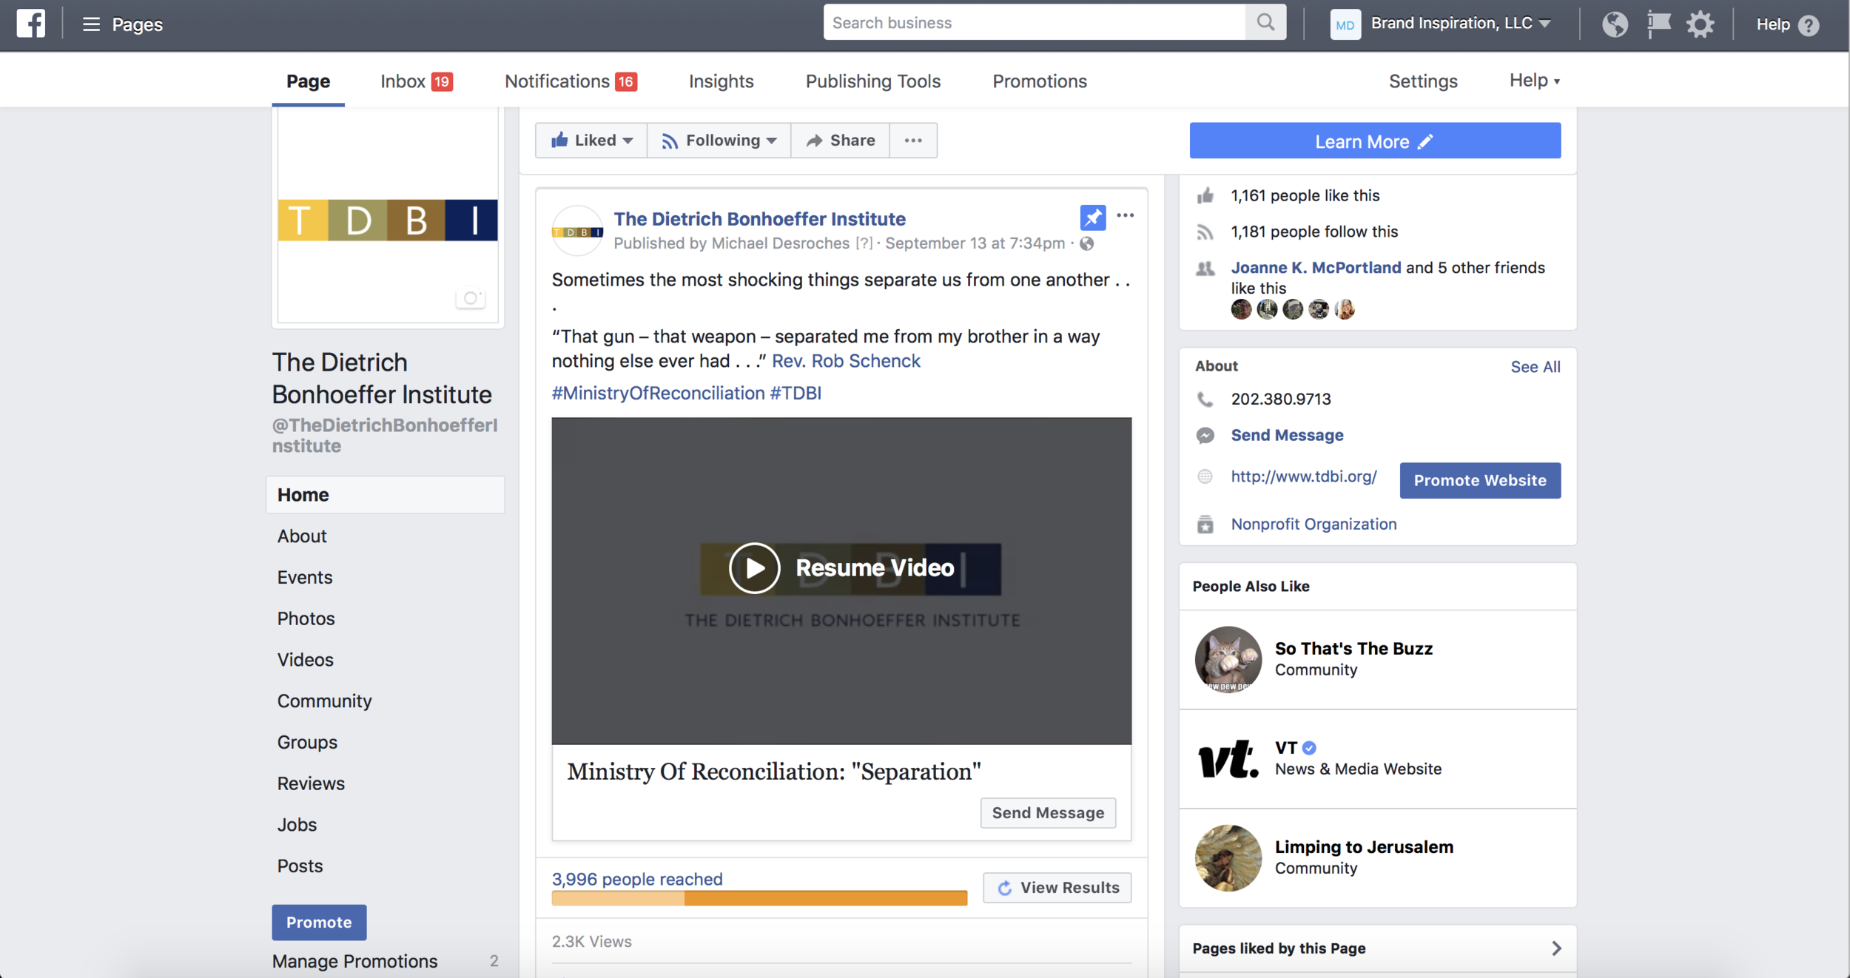Click the thumbs-up icon beside people like this
The image size is (1850, 978).
pos(1205,195)
